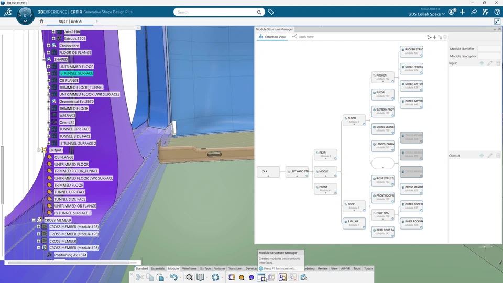Switch to the Links View tab
Screen dimensions: 503x283
[303, 37]
